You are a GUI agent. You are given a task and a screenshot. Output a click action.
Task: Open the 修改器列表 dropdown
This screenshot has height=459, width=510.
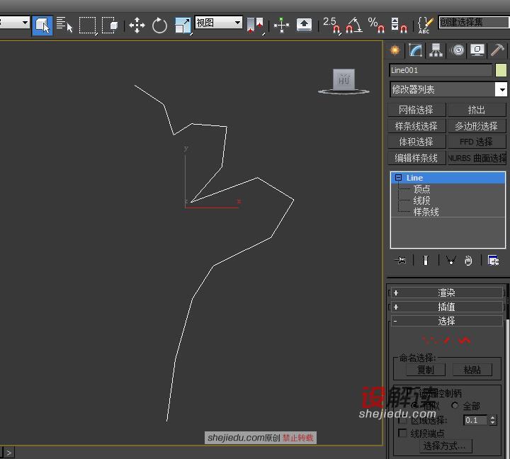[x=501, y=89]
